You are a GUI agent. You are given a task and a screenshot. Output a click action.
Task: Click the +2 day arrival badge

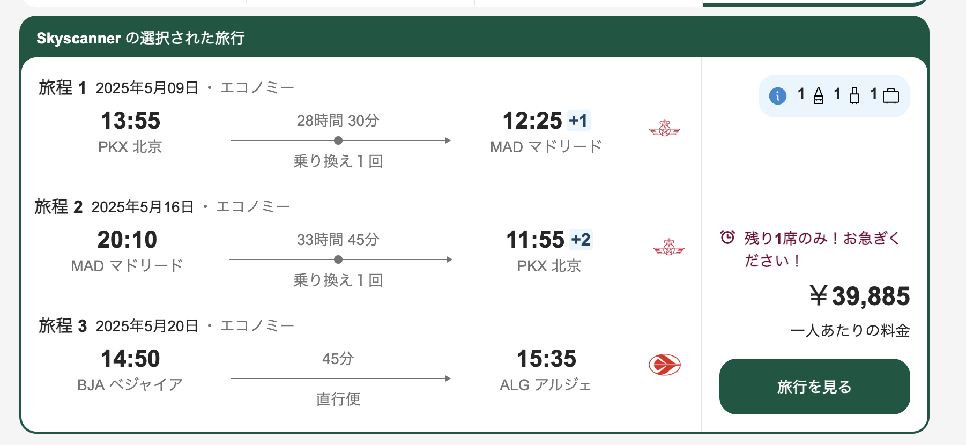click(x=581, y=240)
